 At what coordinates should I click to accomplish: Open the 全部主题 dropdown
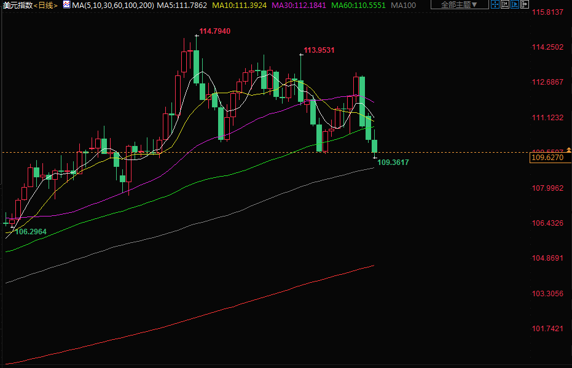click(x=460, y=4)
